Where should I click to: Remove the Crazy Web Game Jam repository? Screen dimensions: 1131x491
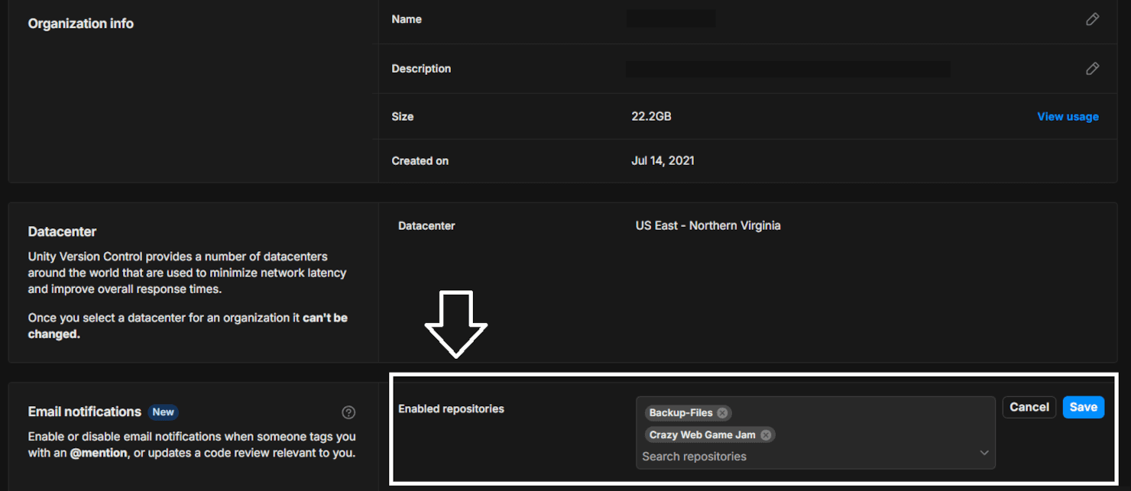point(765,434)
